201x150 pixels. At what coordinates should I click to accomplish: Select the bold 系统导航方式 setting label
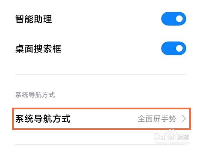(43, 119)
